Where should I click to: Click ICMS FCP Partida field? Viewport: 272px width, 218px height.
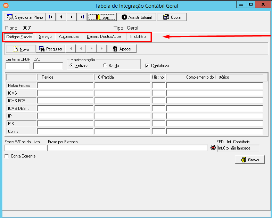click(x=65, y=101)
